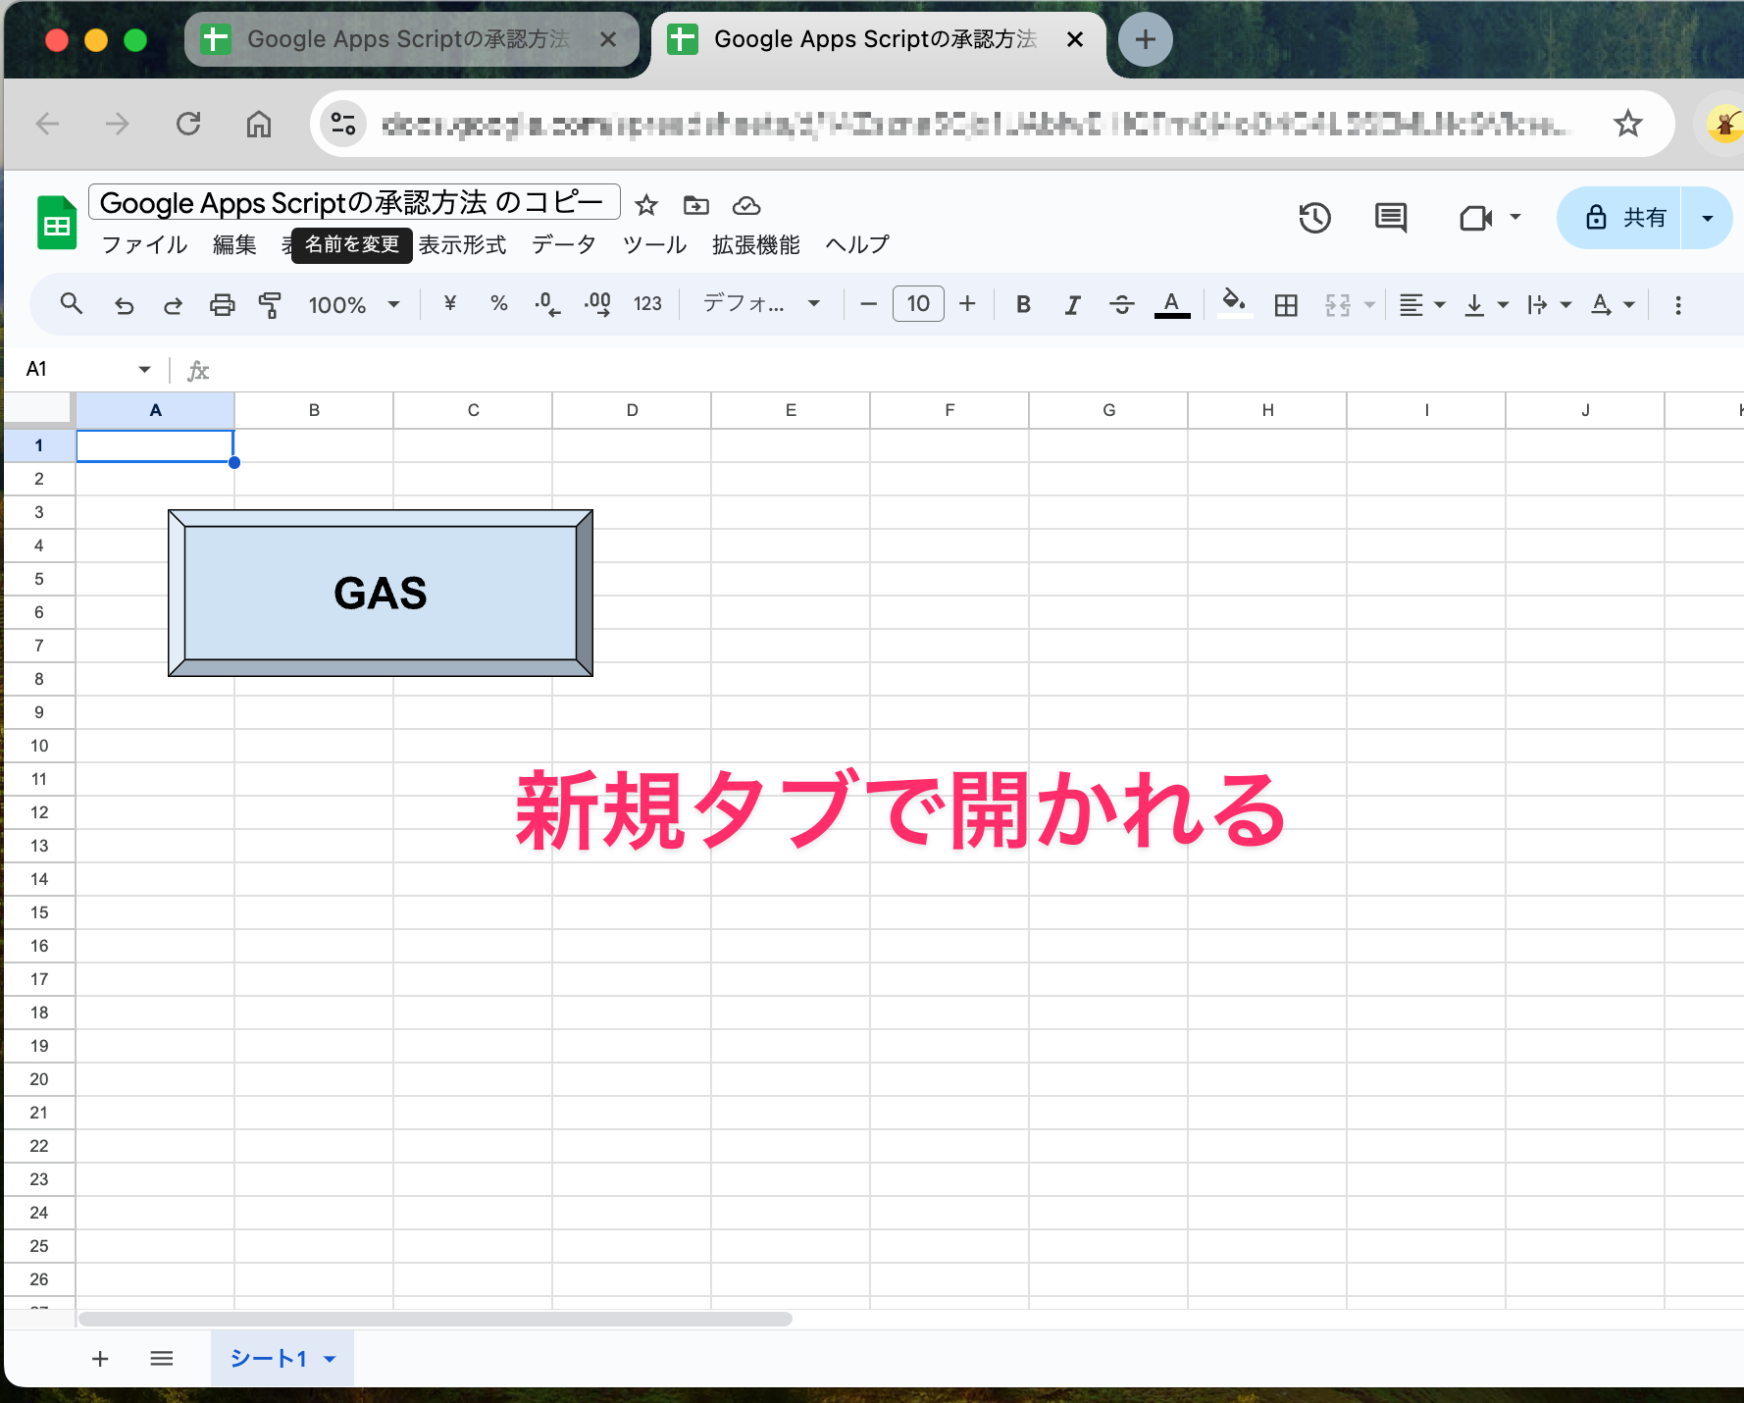Open vertical align dropdown
1744x1403 pixels.
1486,305
